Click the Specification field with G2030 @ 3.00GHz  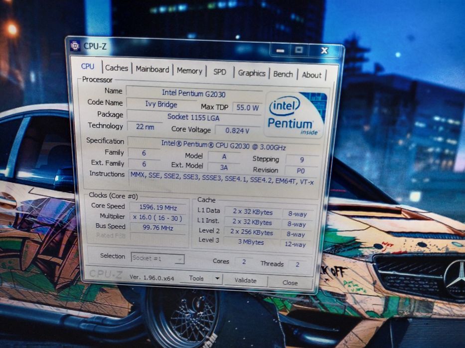coord(223,146)
